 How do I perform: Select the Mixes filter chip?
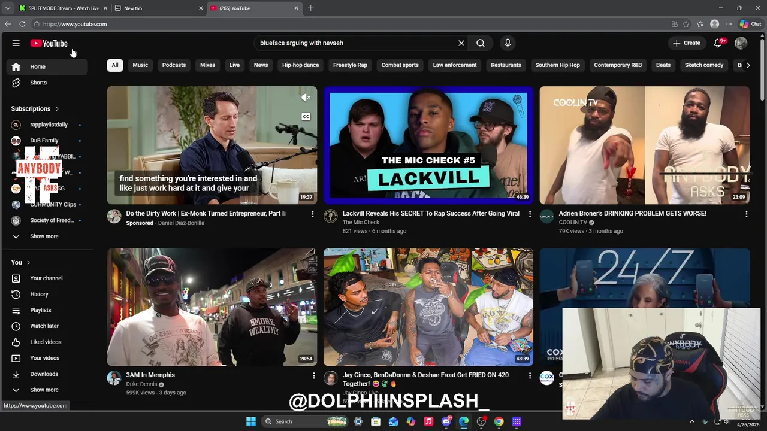click(x=207, y=65)
